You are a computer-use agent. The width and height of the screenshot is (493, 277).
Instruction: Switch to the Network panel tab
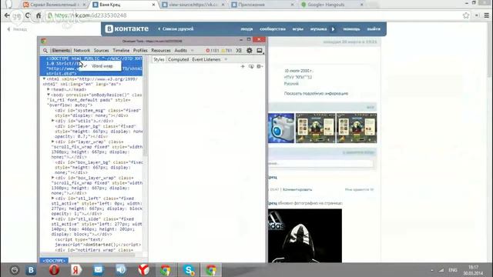click(82, 51)
